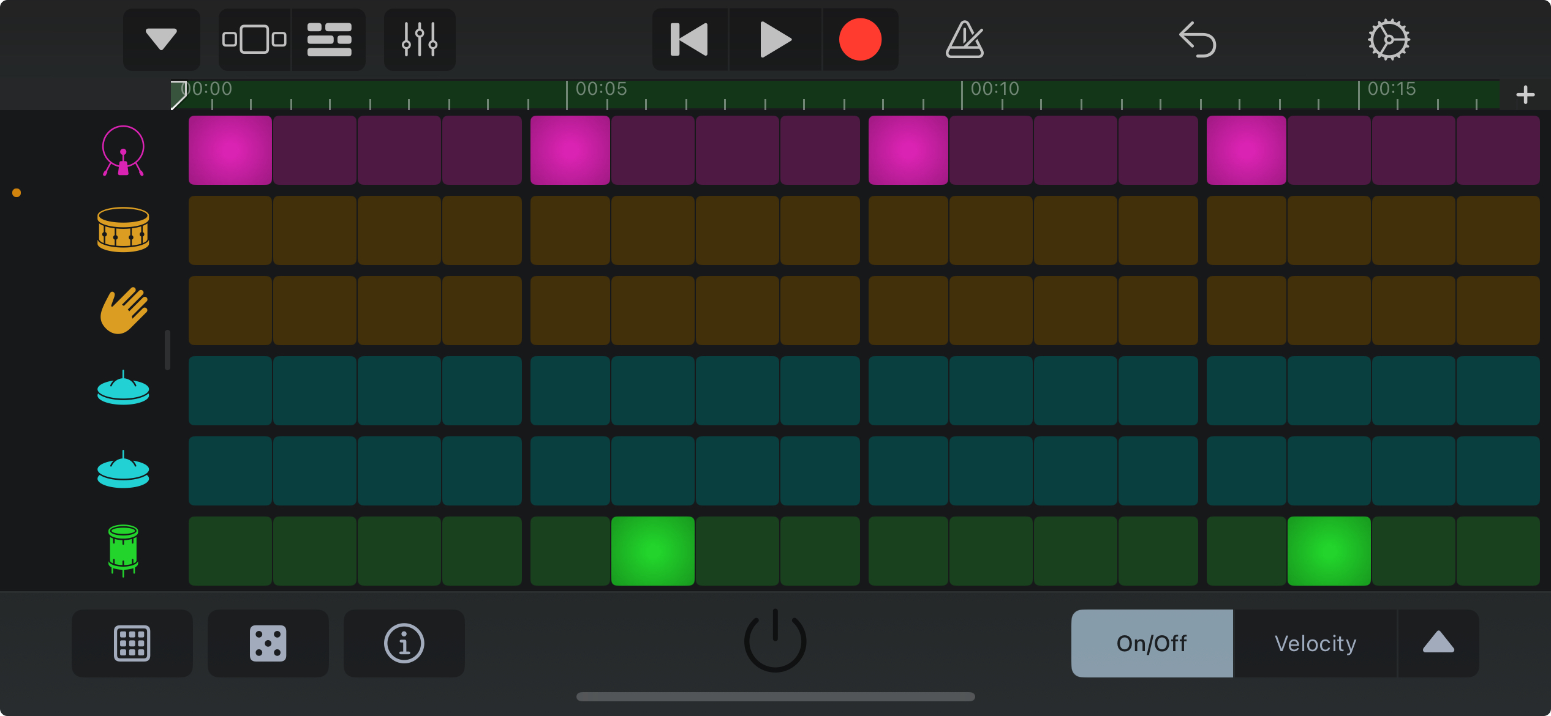Select the On/Off edit mode tab
The height and width of the screenshot is (716, 1551).
pyautogui.click(x=1152, y=643)
